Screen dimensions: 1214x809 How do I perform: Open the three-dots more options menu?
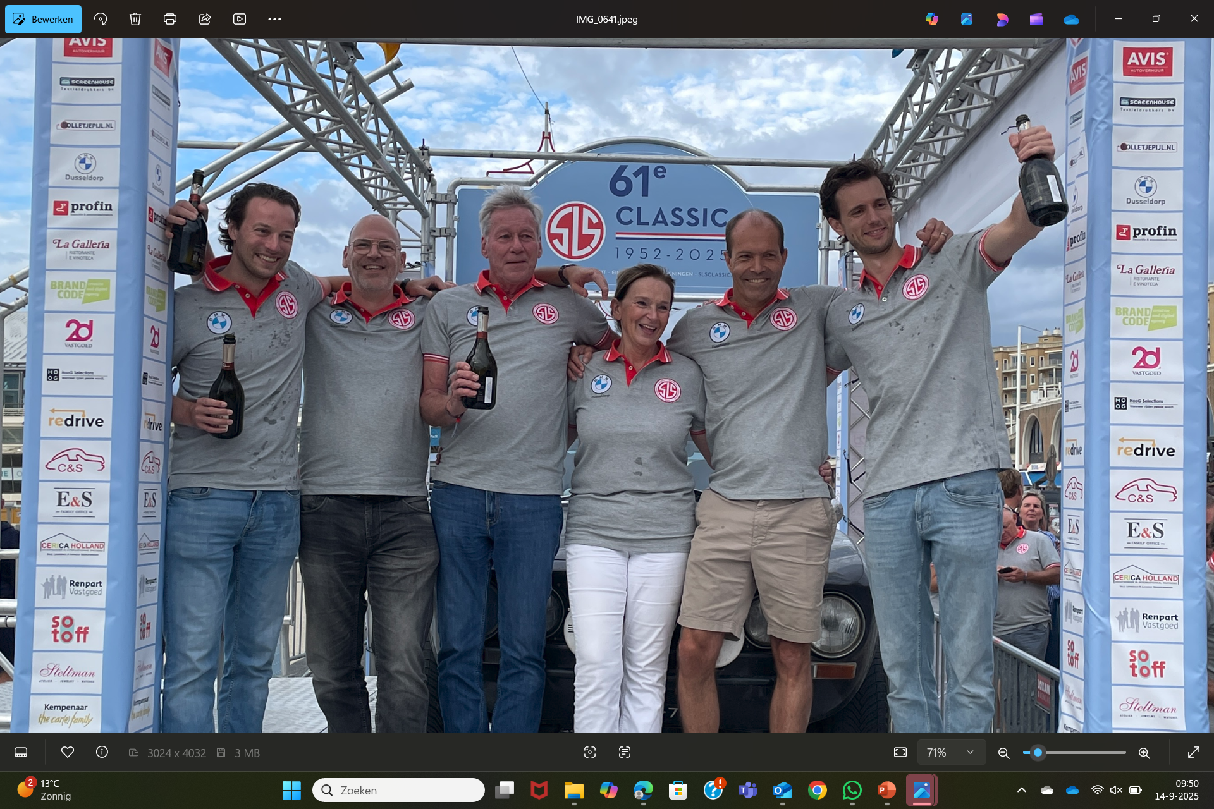274,19
